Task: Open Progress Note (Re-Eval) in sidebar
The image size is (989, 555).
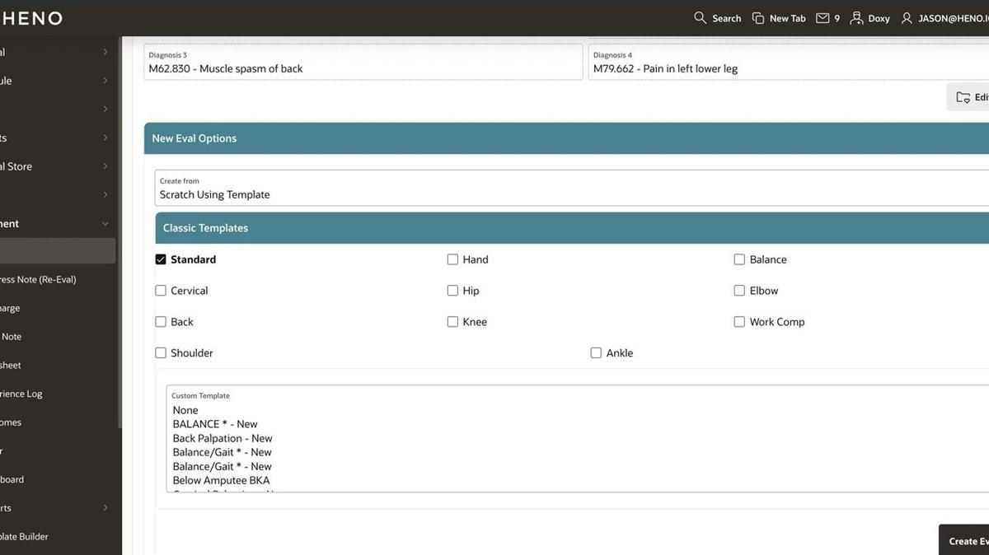Action: (x=37, y=278)
